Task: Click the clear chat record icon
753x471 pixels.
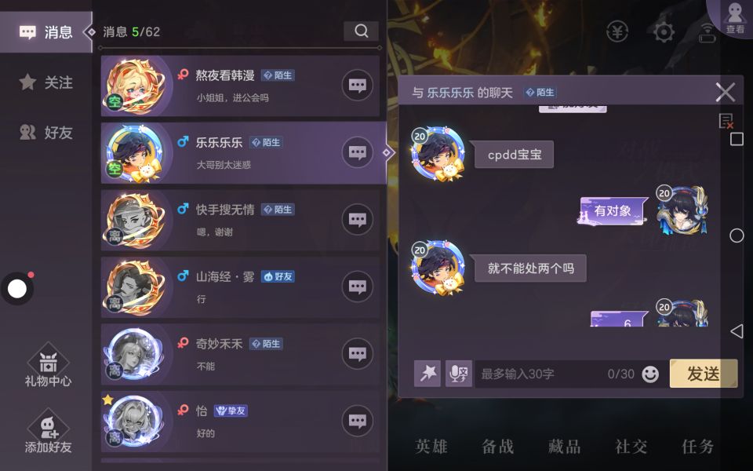Action: 726,121
